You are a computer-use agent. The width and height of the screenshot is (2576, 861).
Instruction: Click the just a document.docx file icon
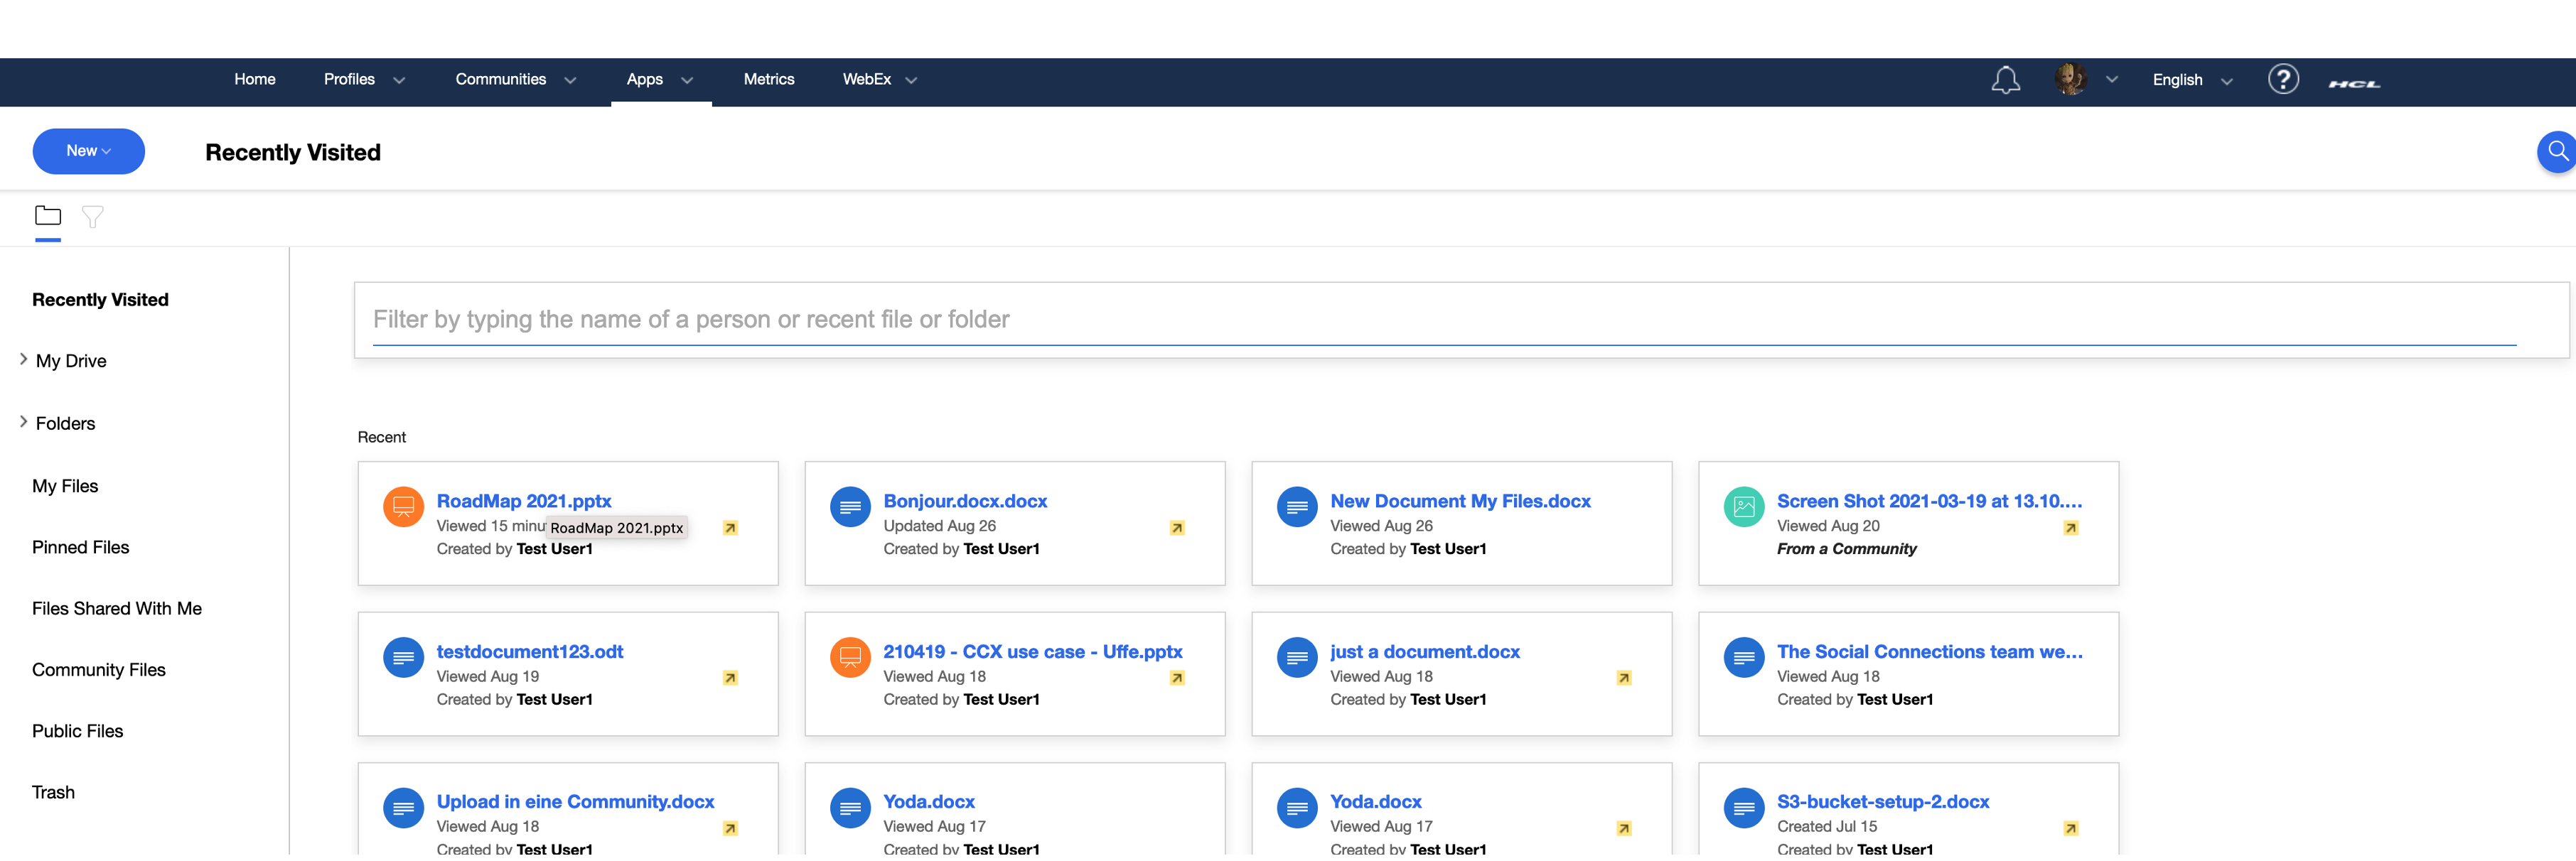coord(1297,659)
